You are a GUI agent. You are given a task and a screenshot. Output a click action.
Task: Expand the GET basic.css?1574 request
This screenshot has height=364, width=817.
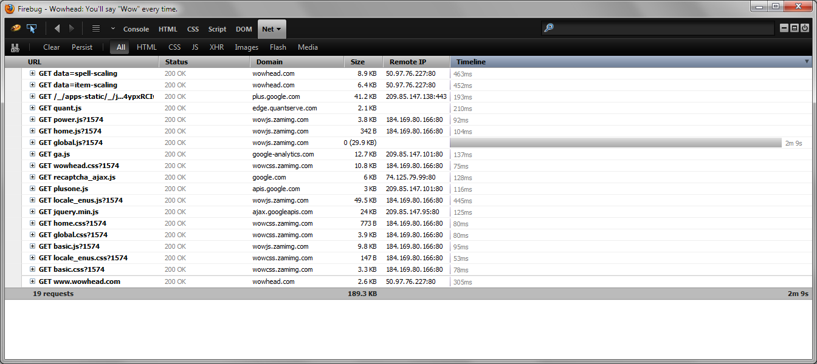[x=32, y=269]
